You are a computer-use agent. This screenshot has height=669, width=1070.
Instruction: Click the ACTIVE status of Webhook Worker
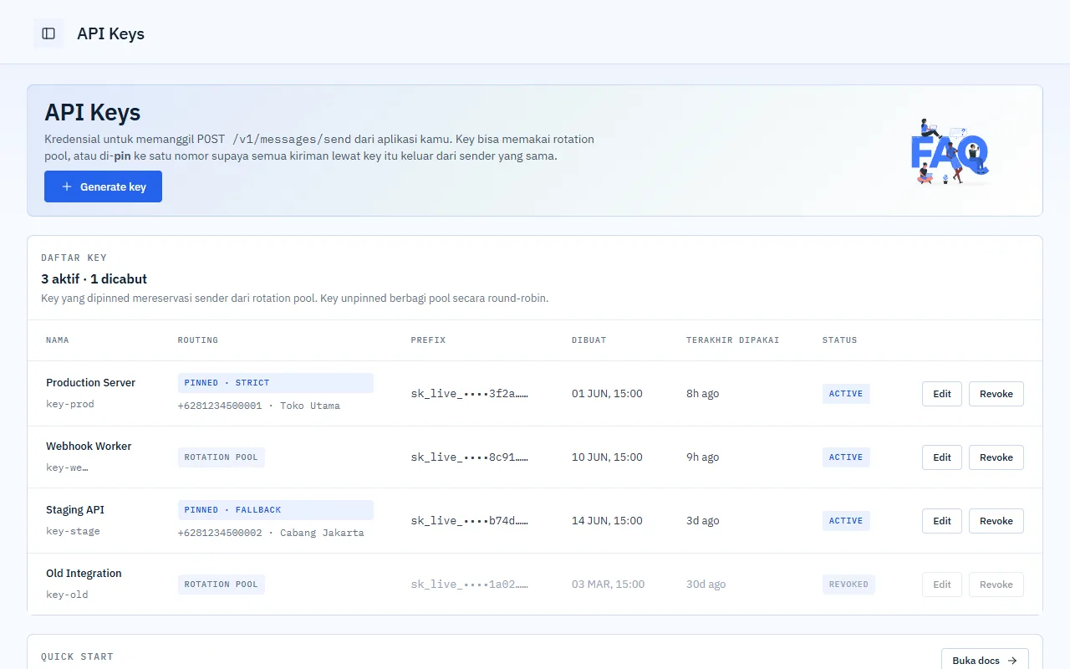click(x=846, y=457)
